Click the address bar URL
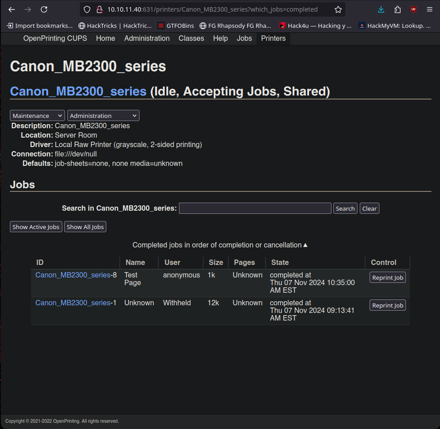The width and height of the screenshot is (440, 429). tap(213, 9)
